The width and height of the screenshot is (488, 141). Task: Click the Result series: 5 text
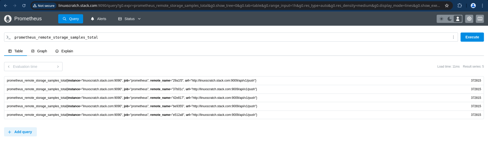click(x=473, y=67)
